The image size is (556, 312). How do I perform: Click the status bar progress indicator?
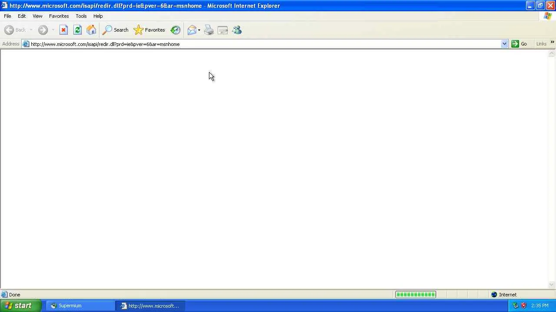click(x=416, y=295)
